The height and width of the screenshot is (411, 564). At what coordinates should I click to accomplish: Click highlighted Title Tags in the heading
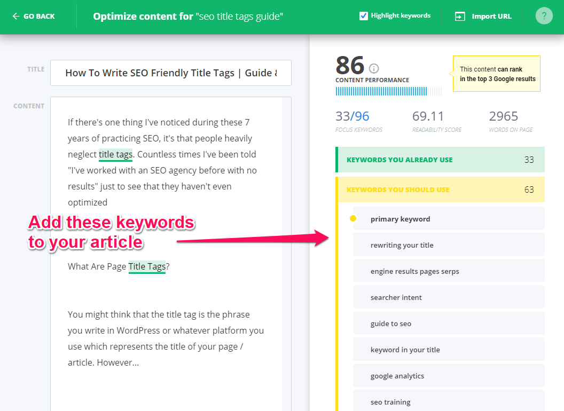point(147,266)
